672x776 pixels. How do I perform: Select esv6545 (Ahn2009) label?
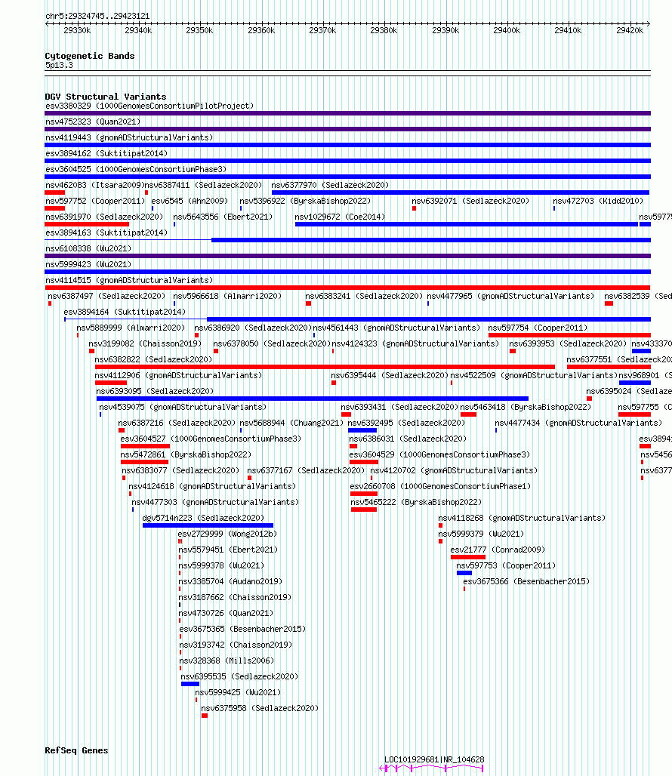(x=190, y=201)
